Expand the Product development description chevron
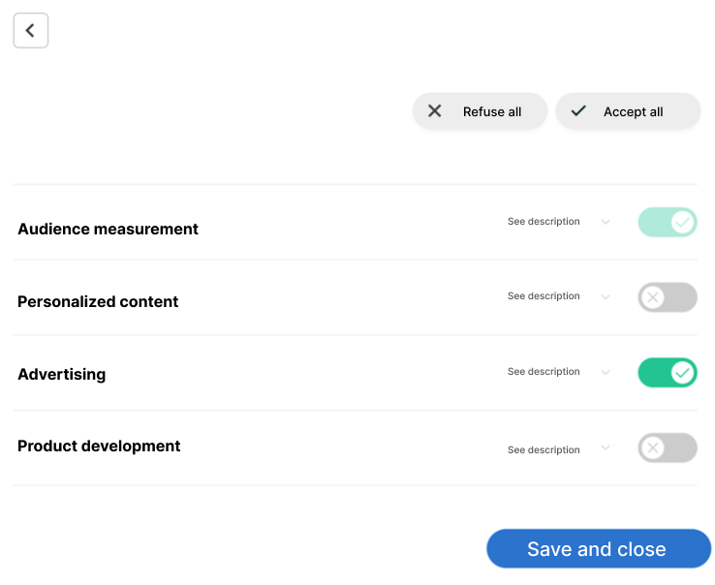The image size is (715, 585). click(x=606, y=447)
